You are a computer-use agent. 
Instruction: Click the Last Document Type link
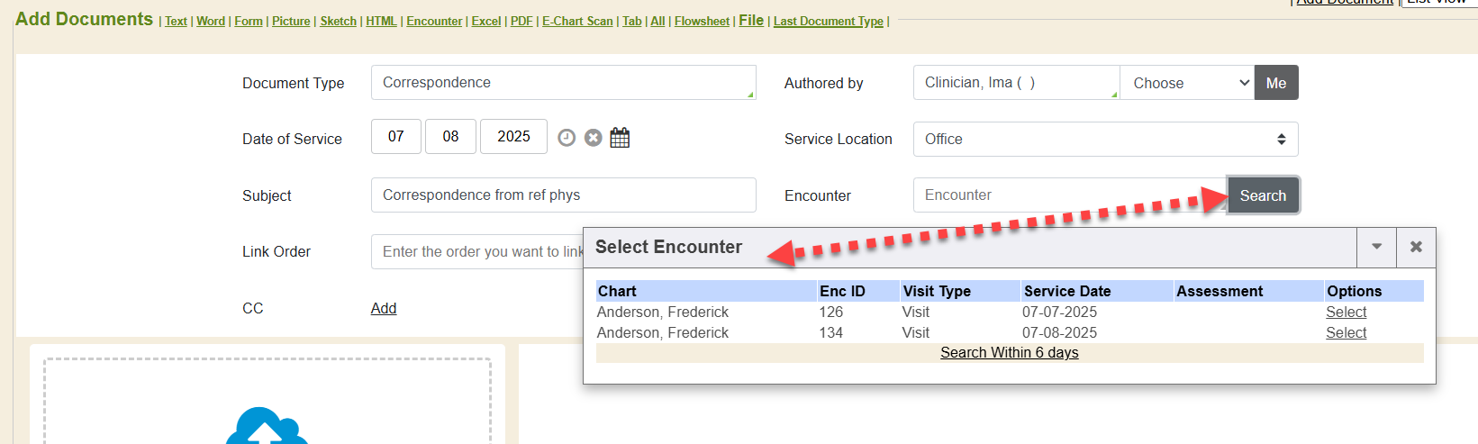pos(828,22)
